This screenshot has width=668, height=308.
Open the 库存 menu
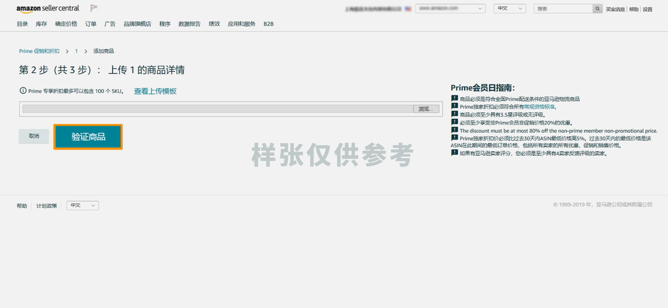(41, 24)
